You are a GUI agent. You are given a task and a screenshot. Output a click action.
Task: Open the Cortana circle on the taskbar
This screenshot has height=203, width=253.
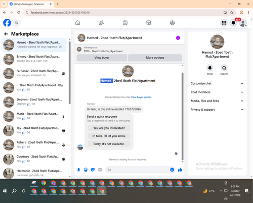[24, 191]
